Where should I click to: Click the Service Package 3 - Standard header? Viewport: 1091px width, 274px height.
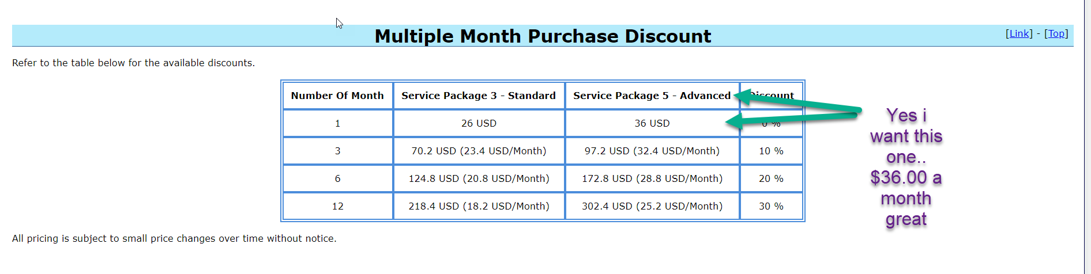coord(479,96)
